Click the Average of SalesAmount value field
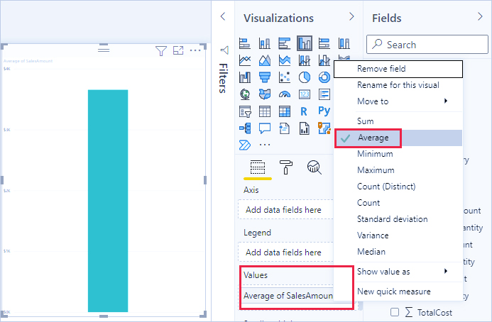 pyautogui.click(x=288, y=296)
